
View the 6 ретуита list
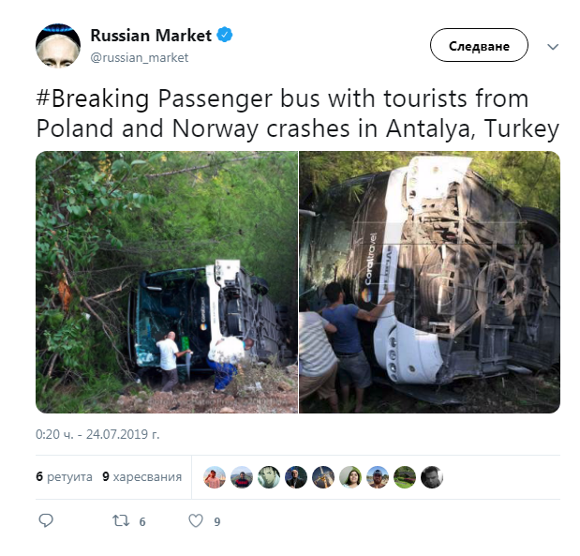point(64,477)
